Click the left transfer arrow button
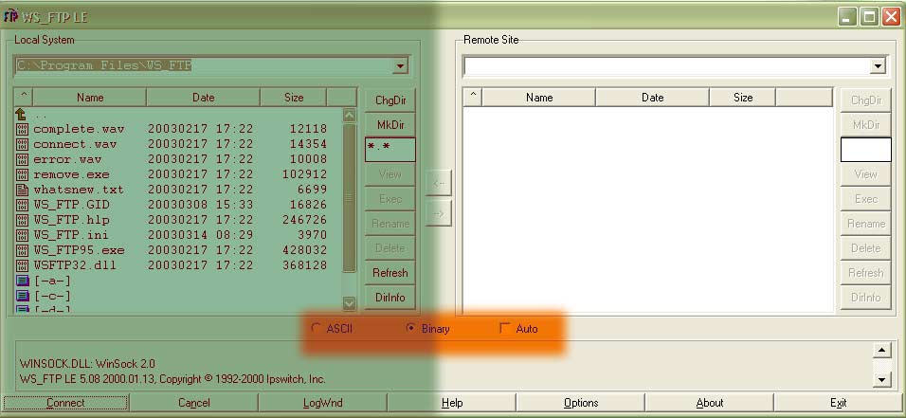 tap(439, 183)
